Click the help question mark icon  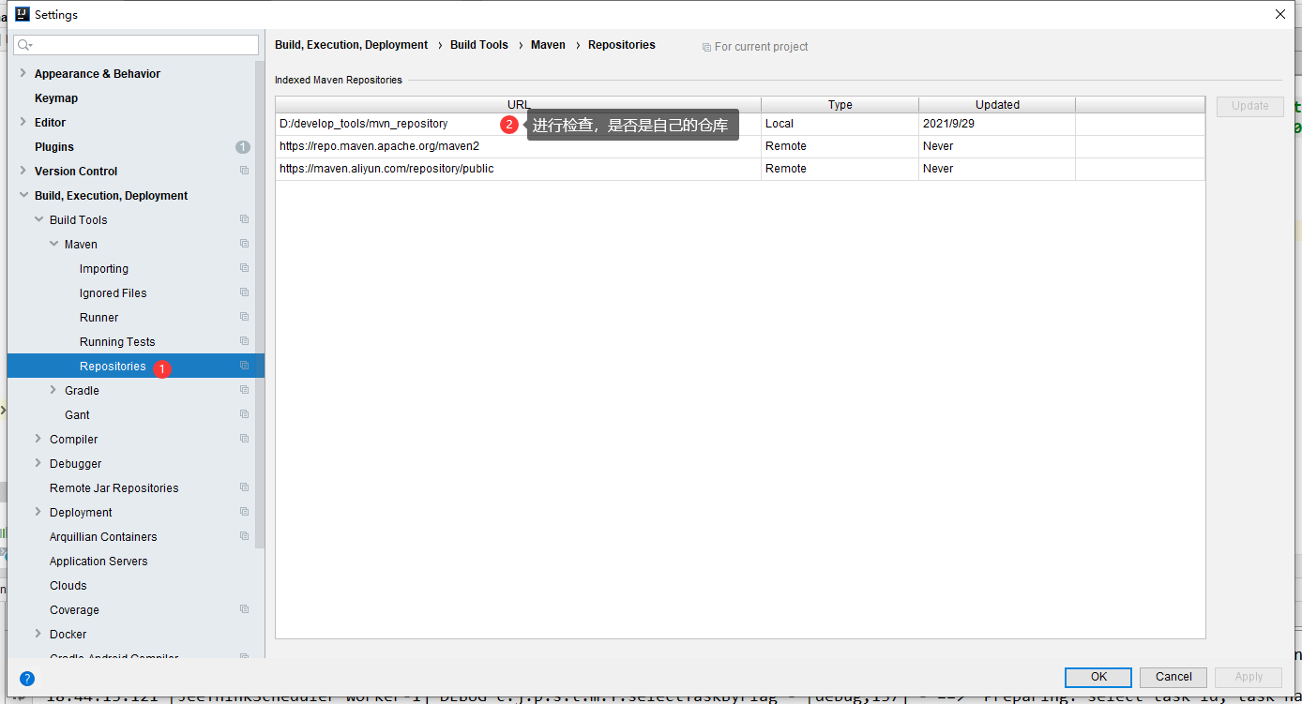point(27,679)
